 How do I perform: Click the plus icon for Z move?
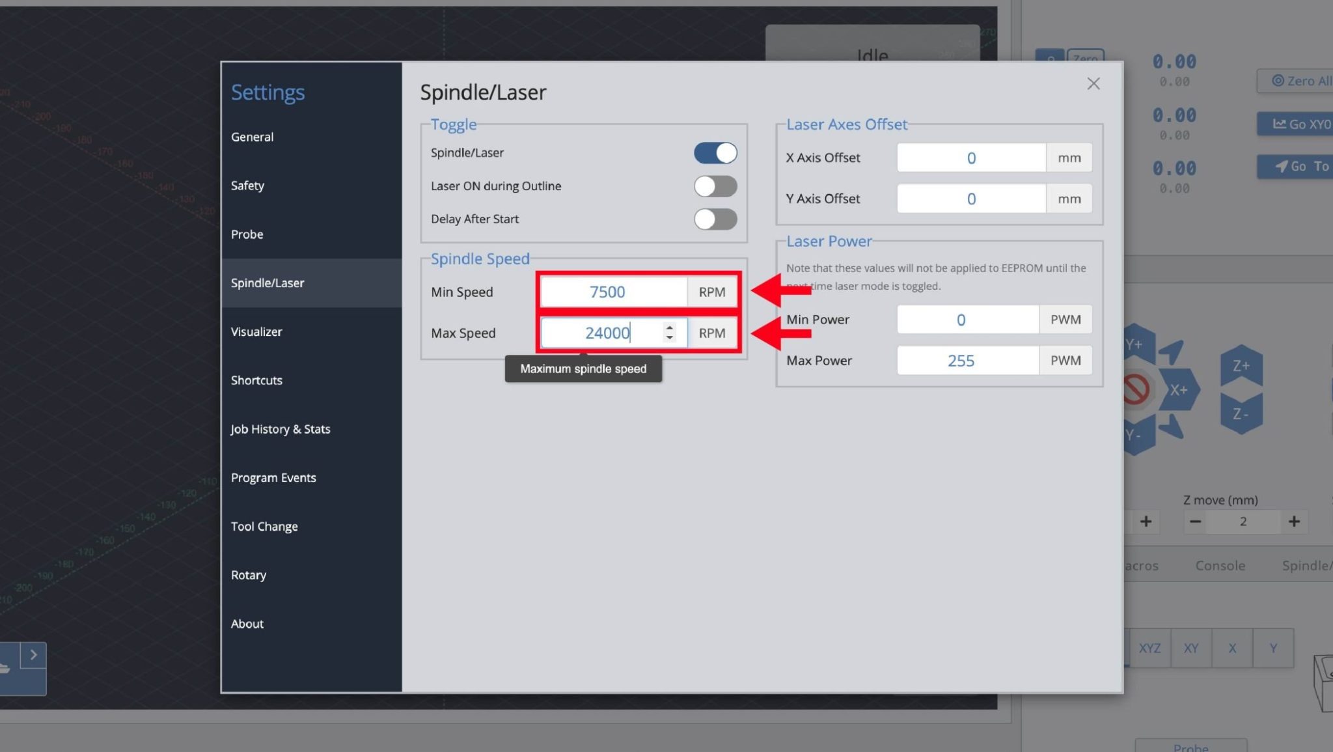pos(1294,522)
